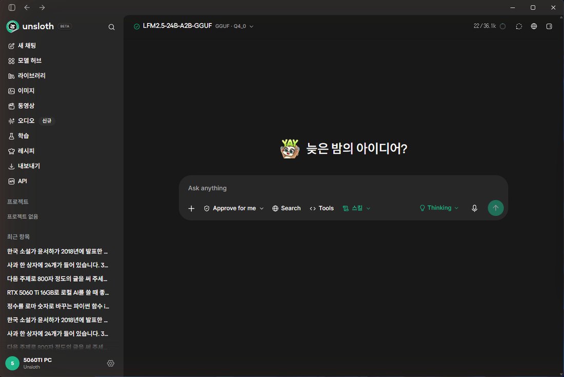The height and width of the screenshot is (377, 564).
Task: Click the 프로젝트 없음 text
Action: (23, 217)
